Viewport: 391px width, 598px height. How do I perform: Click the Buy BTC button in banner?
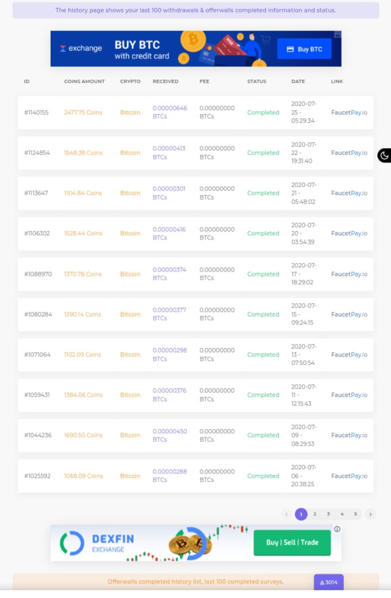[x=304, y=49]
